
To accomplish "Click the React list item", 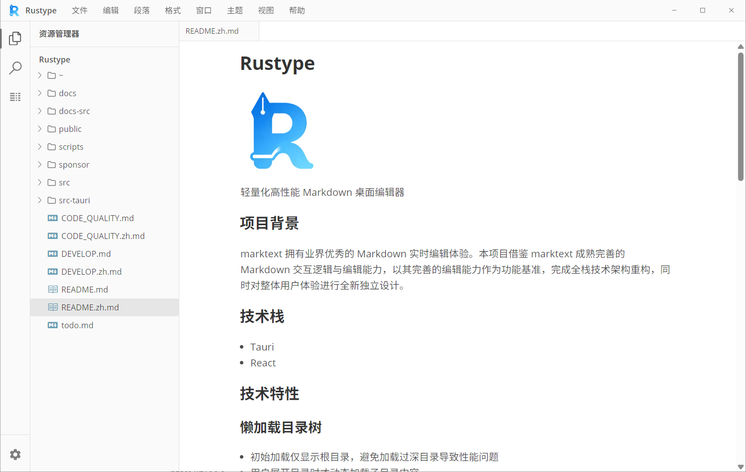I will click(x=263, y=363).
